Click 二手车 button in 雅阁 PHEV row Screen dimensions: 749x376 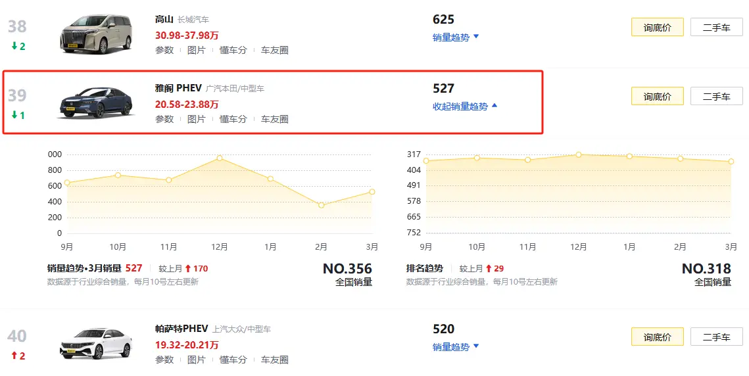[x=717, y=96]
